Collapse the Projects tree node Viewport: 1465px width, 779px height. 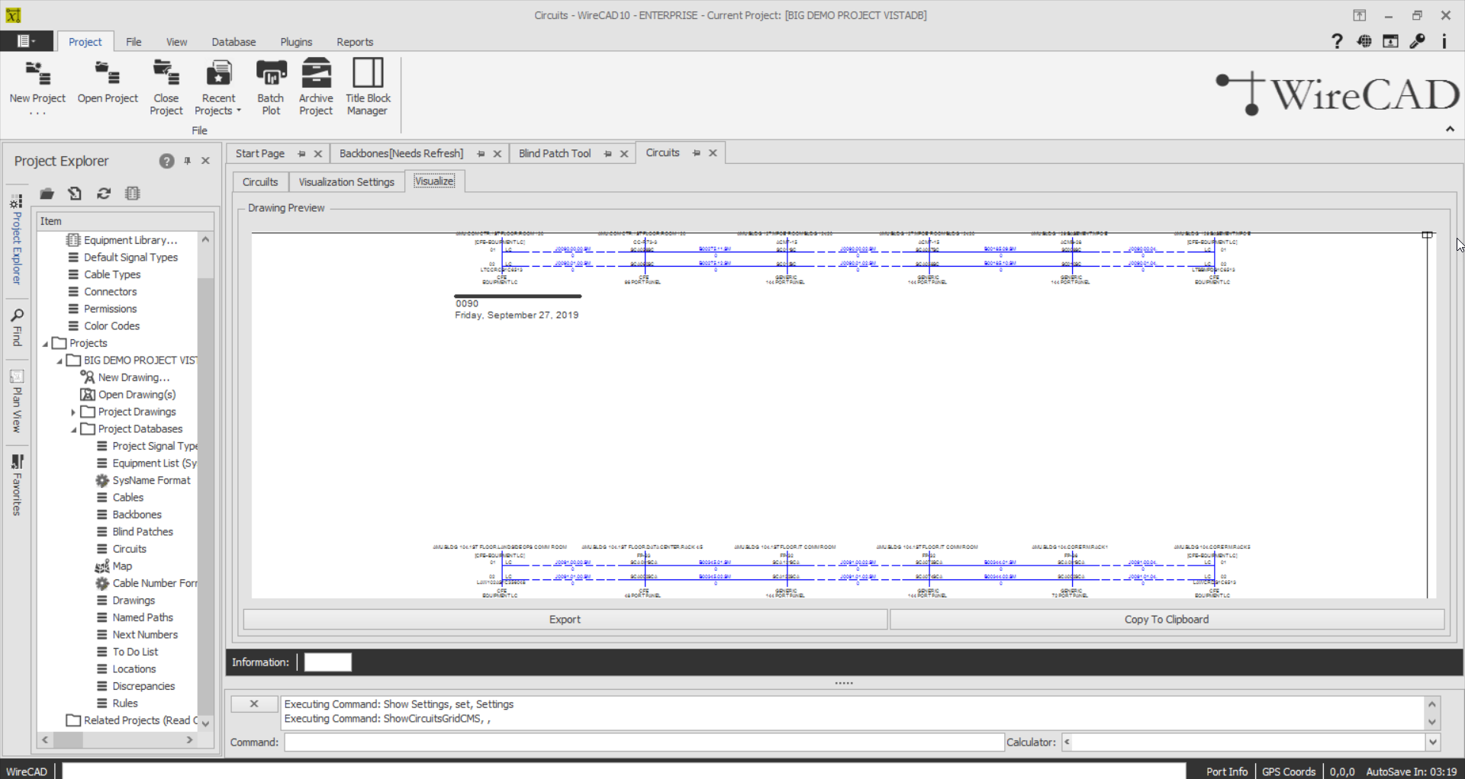point(45,344)
